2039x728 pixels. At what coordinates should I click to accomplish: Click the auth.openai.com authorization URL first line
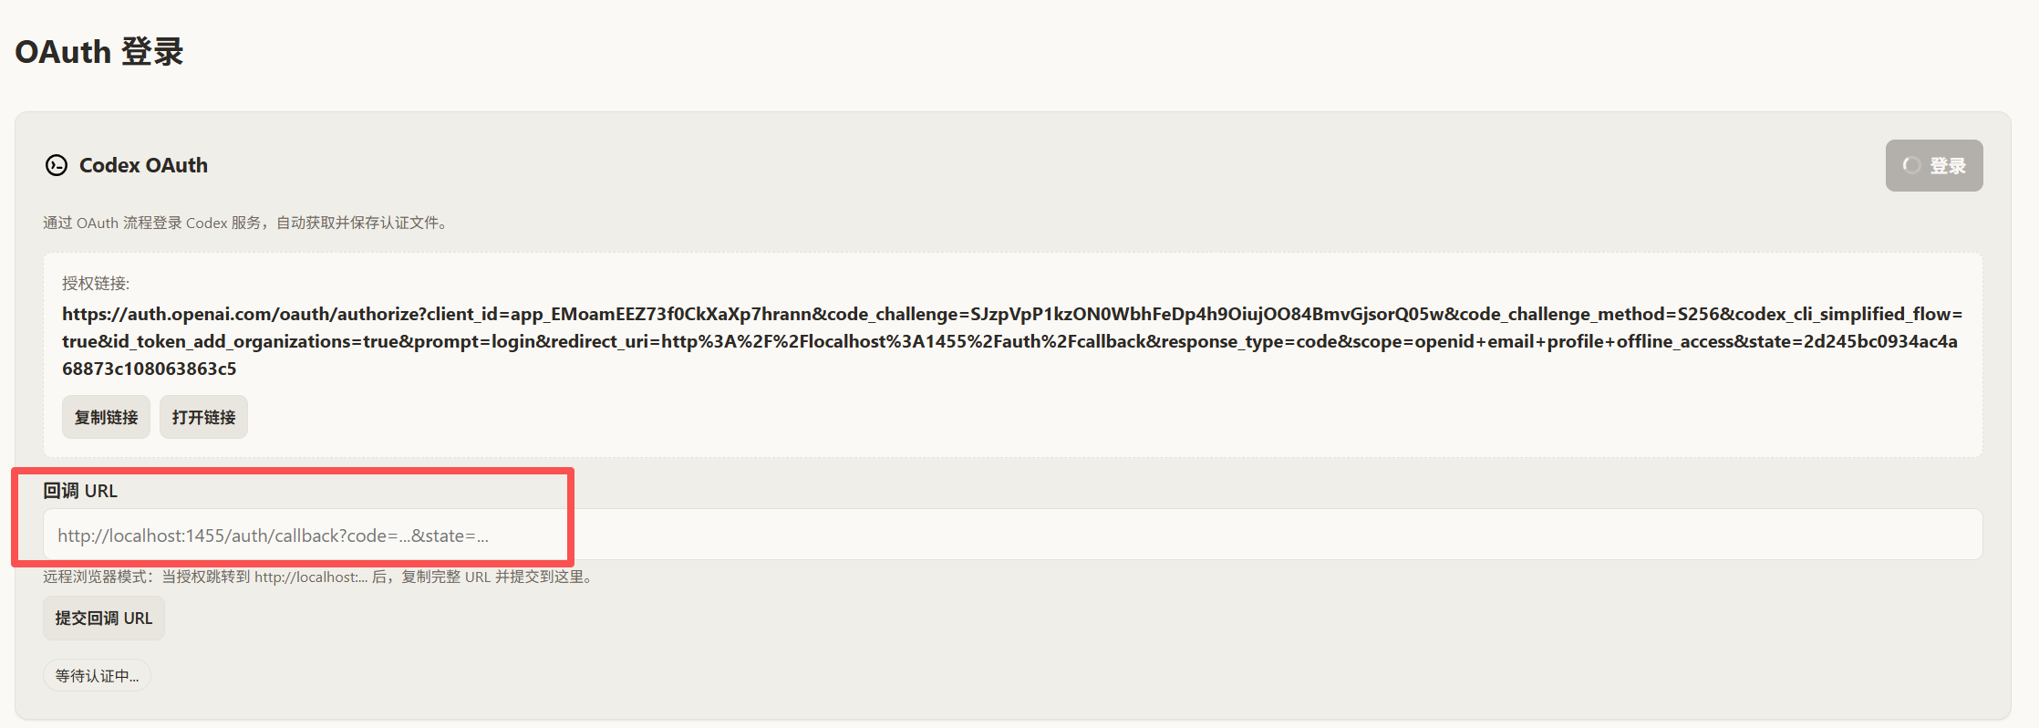click(1012, 314)
